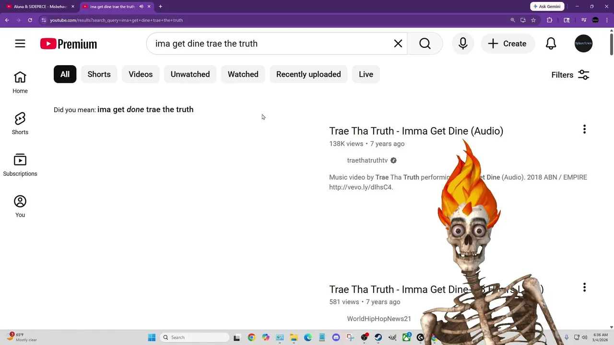This screenshot has height=345, width=614.
Task: Select the Videos filter chip
Action: (141, 74)
